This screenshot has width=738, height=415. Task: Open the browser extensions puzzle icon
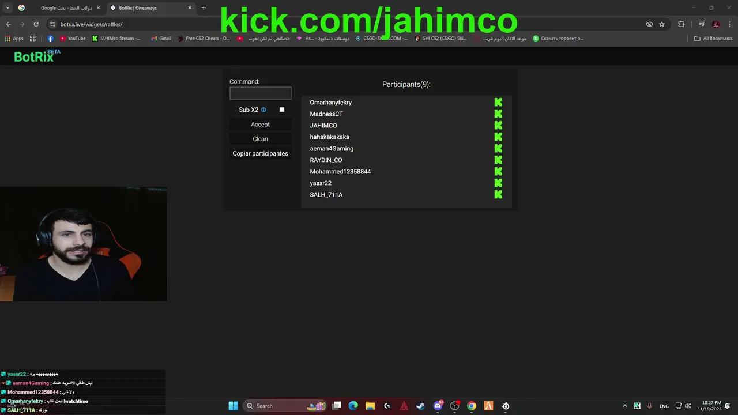coord(681,24)
